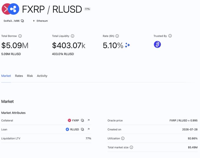Click info icon beside Trusted By
Screen dimensions: 200x158
170,36
